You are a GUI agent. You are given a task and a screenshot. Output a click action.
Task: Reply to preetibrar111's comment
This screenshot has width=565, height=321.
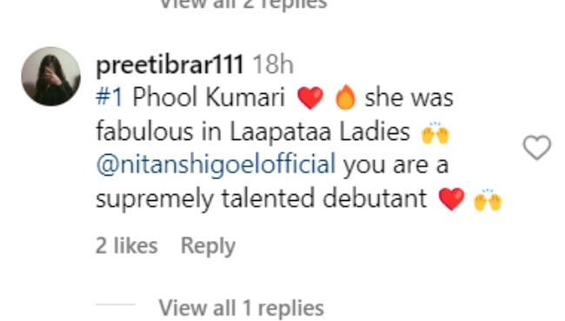(208, 246)
